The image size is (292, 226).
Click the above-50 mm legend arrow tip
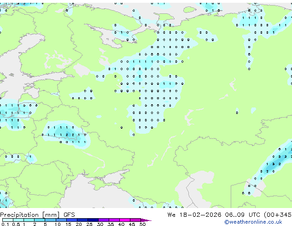(x=146, y=220)
